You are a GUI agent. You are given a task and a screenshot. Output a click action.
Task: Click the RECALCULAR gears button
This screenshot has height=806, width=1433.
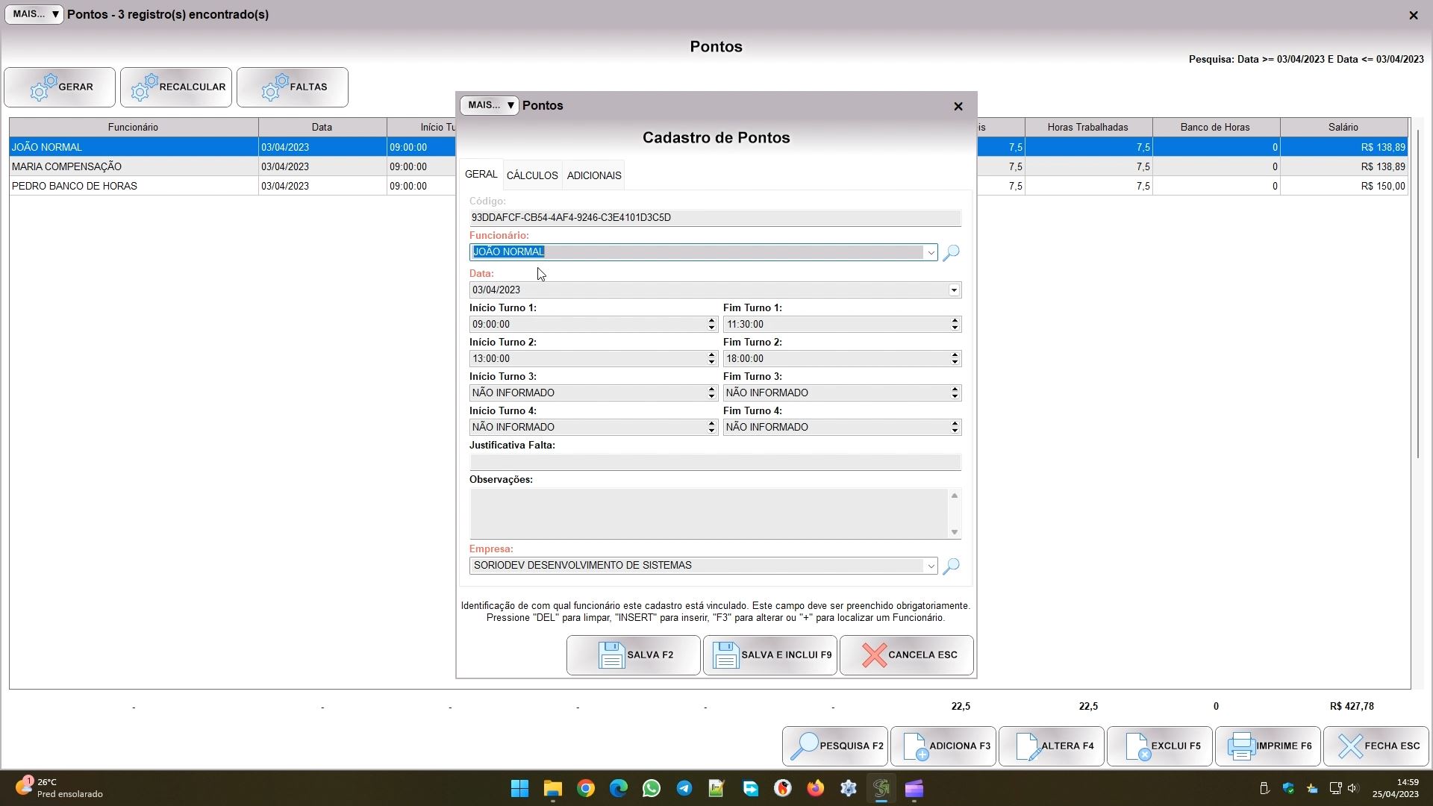pos(176,87)
